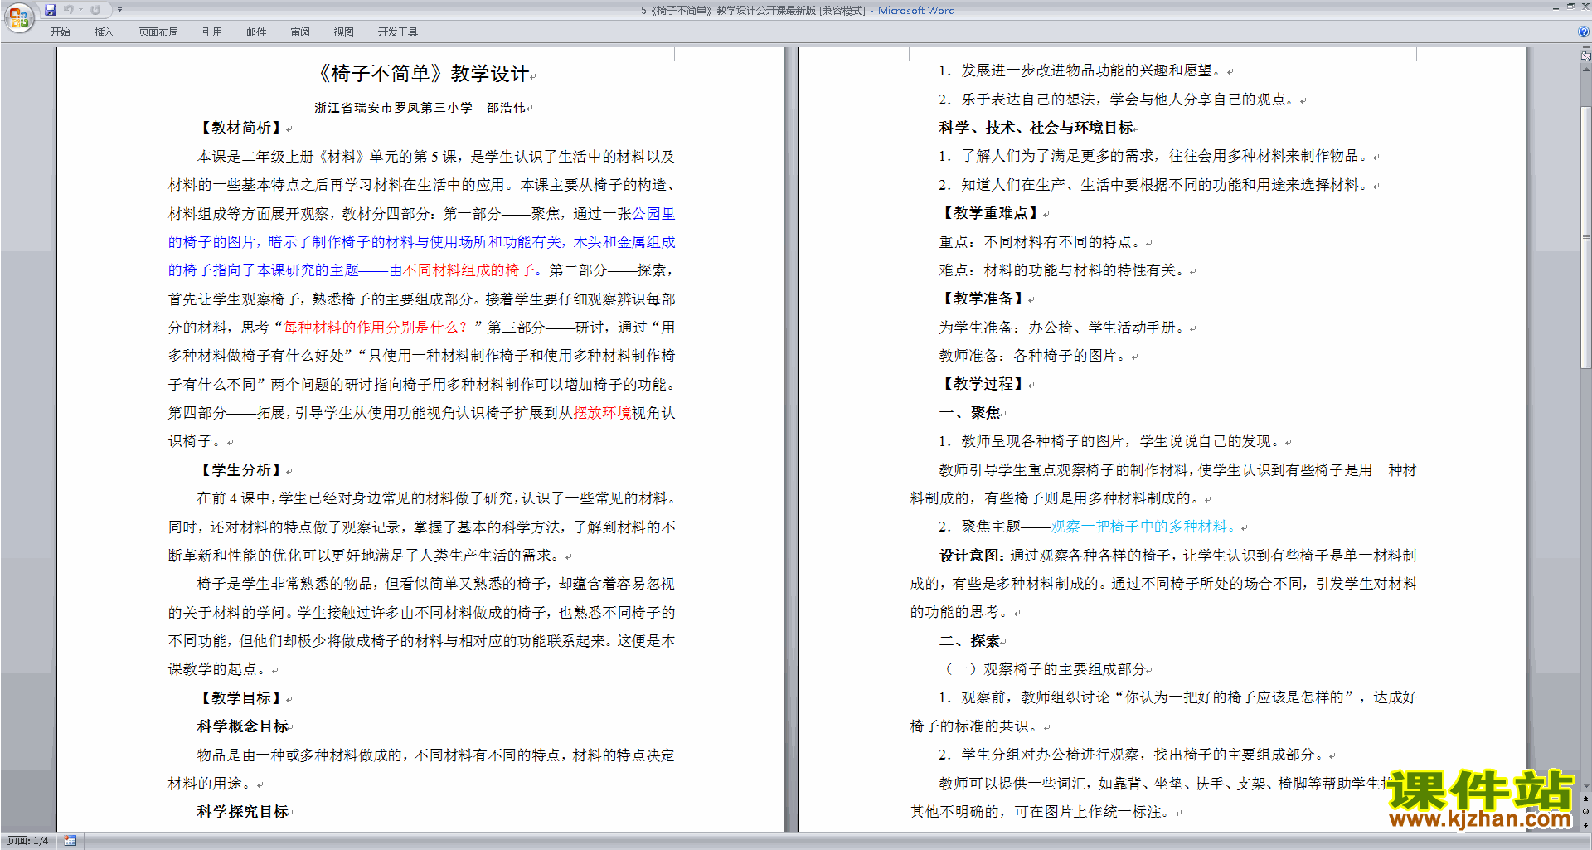Click the 二、探索 section heading
Screen dimensions: 1592x850
pyautogui.click(x=969, y=641)
